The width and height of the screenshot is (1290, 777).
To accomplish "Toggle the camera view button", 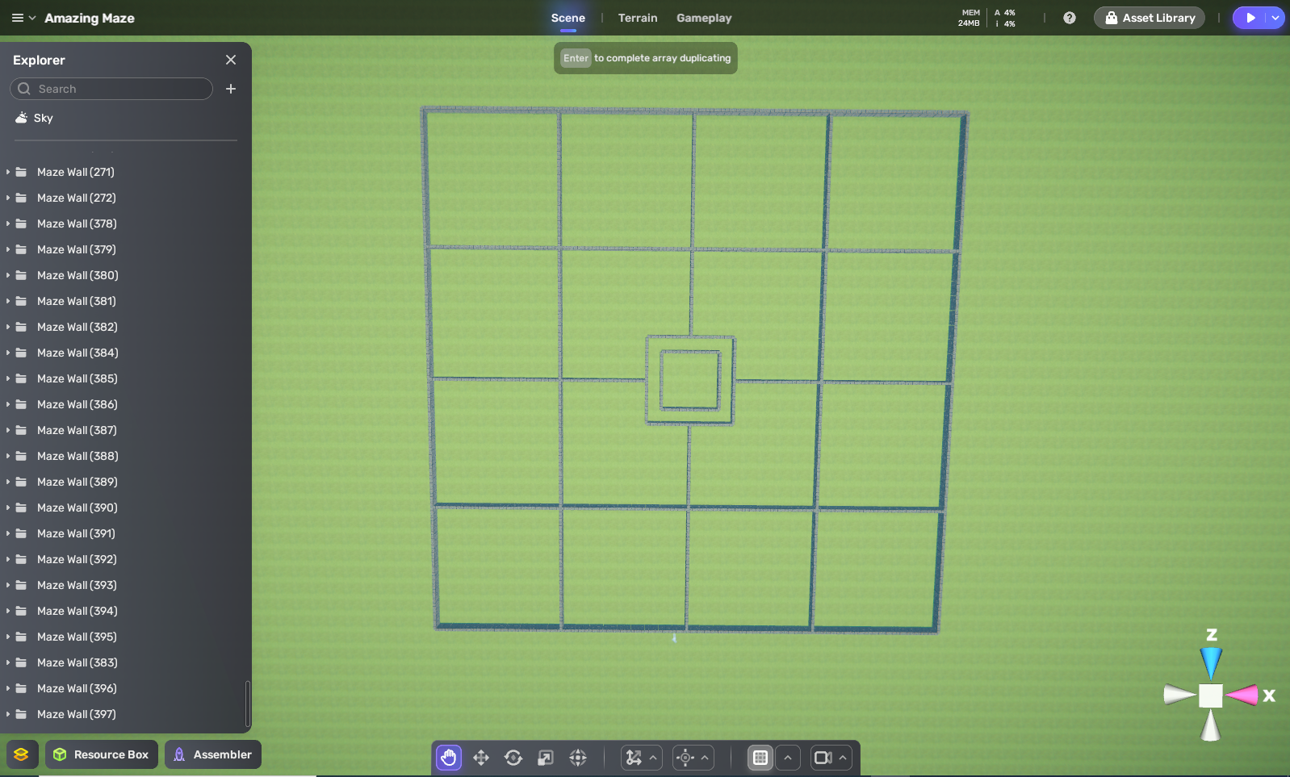I will [x=823, y=758].
